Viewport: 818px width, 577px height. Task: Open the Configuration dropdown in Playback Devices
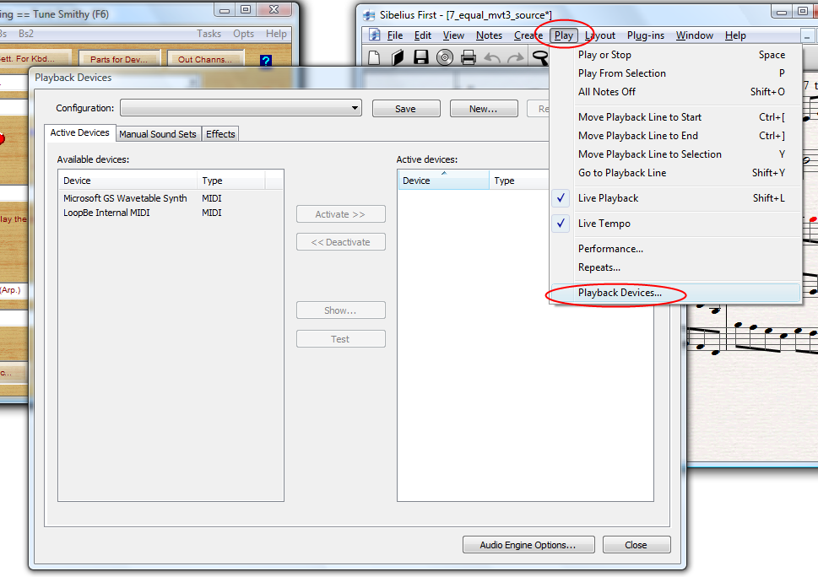(241, 108)
